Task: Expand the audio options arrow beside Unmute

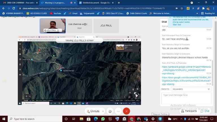Action: [x=103, y=111]
